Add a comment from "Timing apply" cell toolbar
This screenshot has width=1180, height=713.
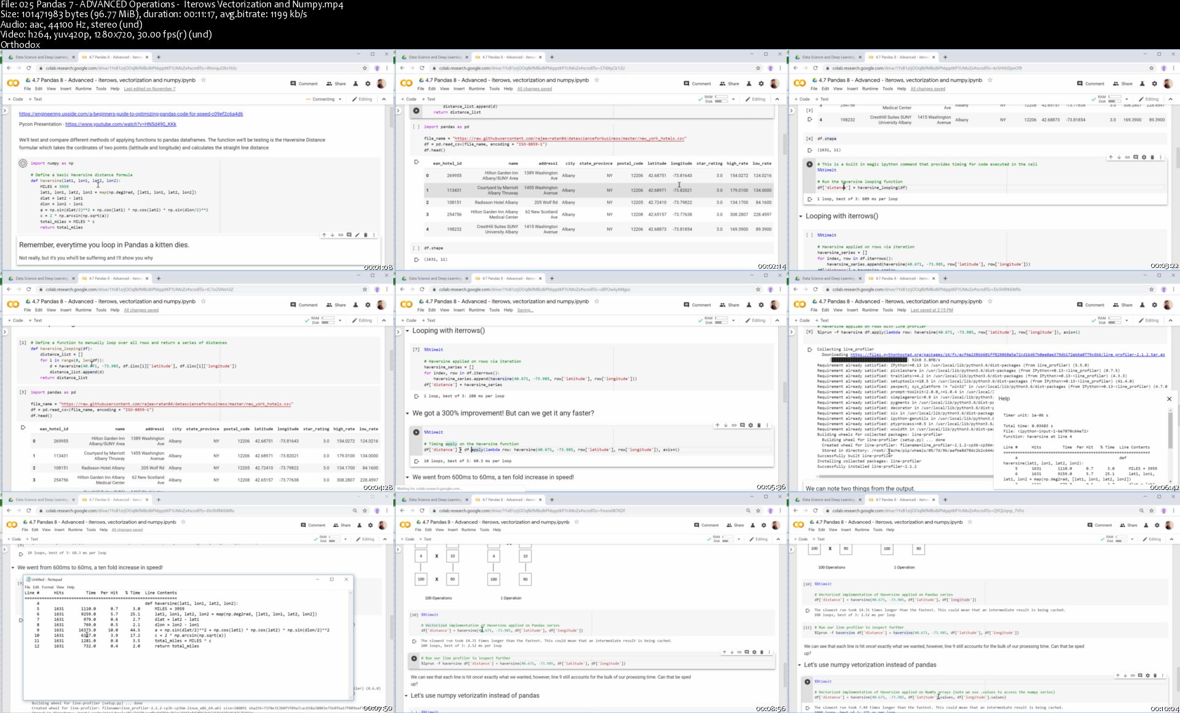point(742,425)
